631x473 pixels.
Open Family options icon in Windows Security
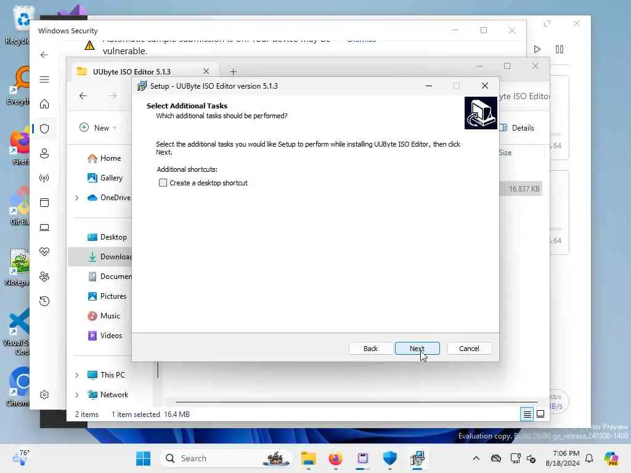(44, 277)
